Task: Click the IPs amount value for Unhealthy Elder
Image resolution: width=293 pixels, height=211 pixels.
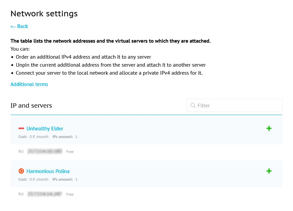Action: (x=76, y=137)
